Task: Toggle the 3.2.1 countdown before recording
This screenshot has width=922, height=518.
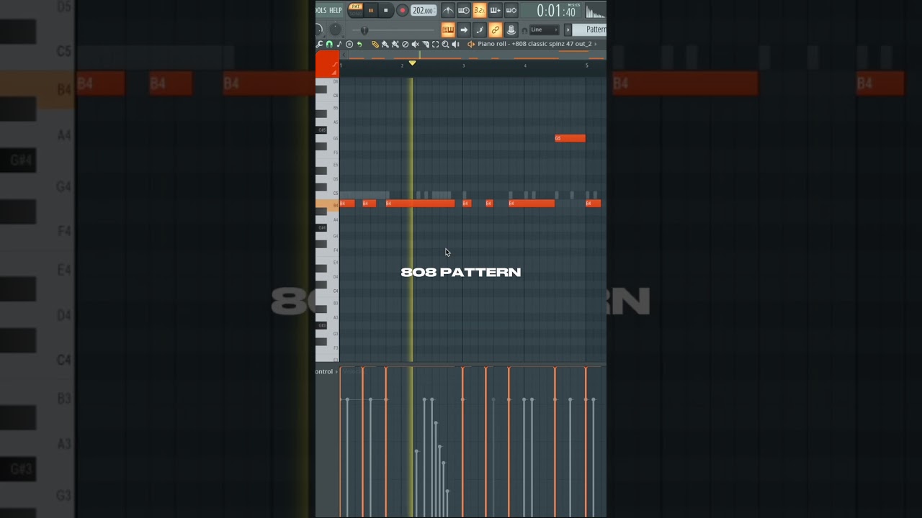Action: click(x=479, y=10)
